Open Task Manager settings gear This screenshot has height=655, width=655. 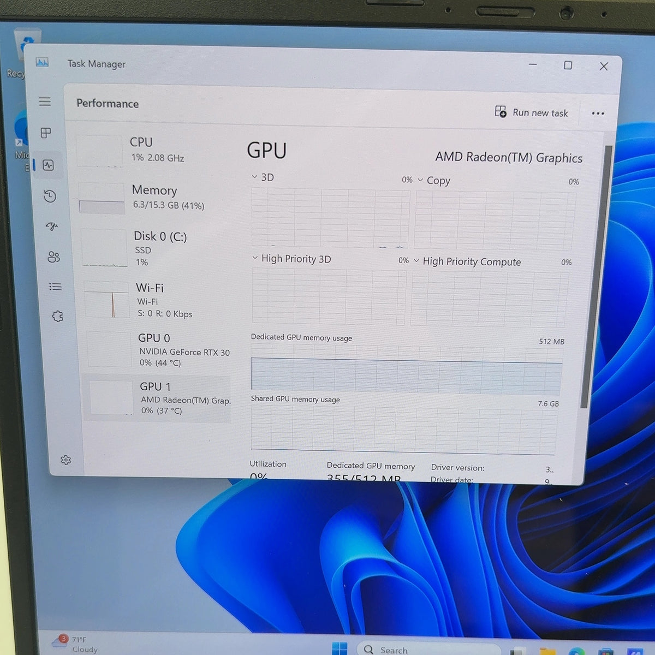tap(66, 460)
